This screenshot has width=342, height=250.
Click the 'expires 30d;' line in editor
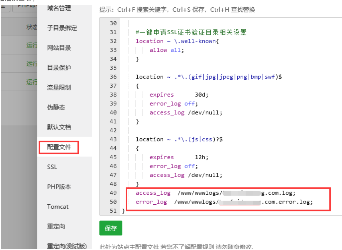179,95
